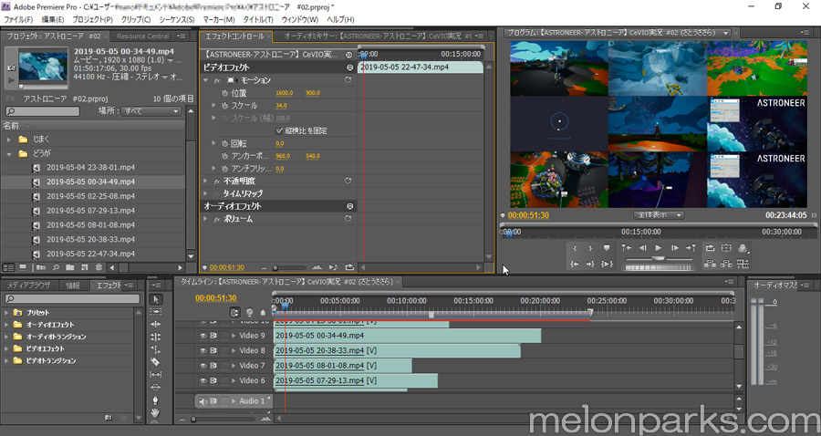Toggle animation stopwatch for 位置
Viewport: 821px width, 436px height.
click(224, 93)
